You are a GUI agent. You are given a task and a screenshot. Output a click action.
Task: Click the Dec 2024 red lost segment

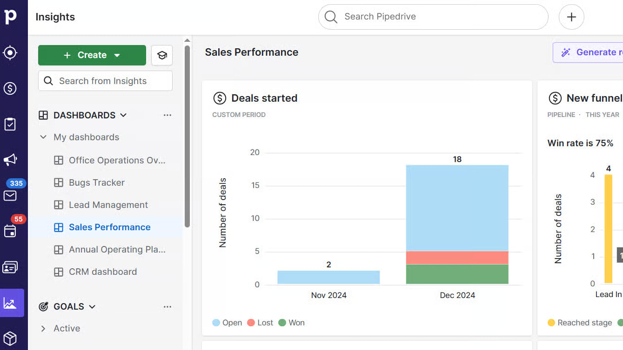(457, 258)
